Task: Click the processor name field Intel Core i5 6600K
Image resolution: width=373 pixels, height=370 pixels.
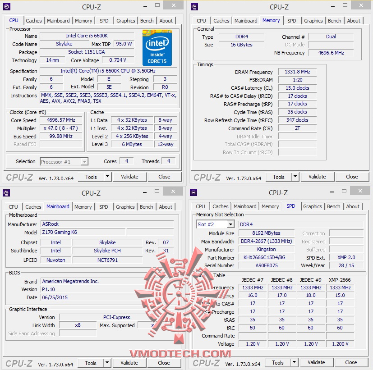Action: 87,36
